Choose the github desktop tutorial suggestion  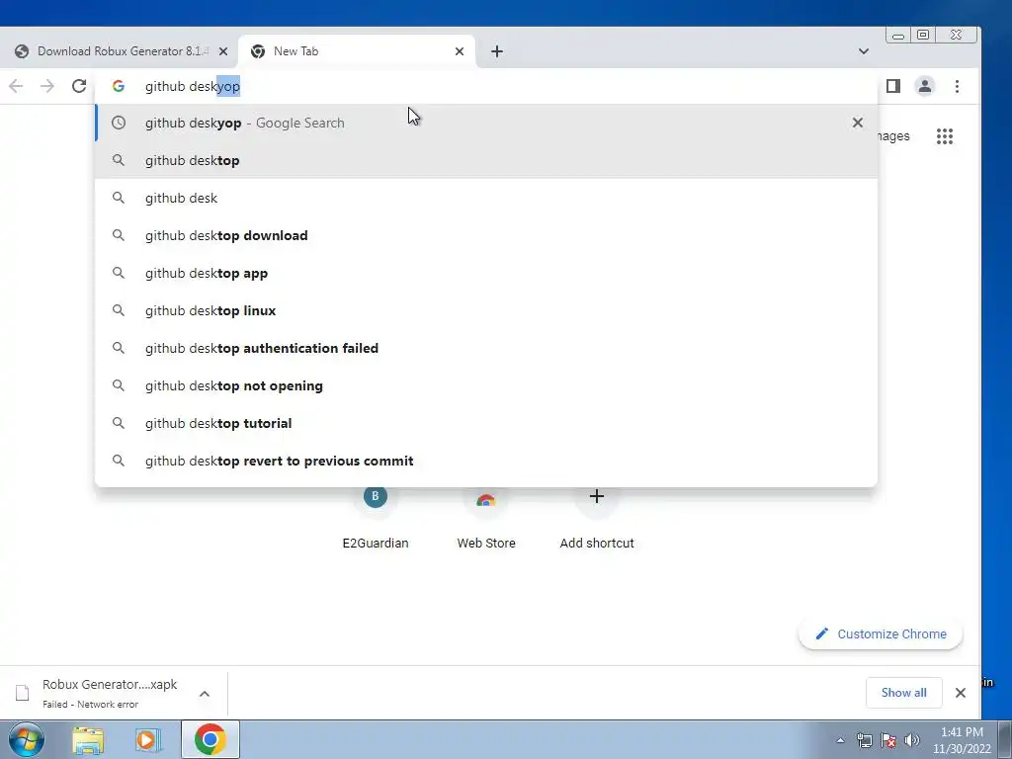[x=485, y=423]
